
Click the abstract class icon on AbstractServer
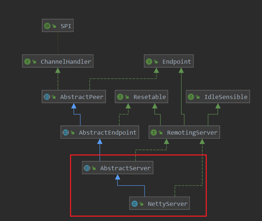87,168
